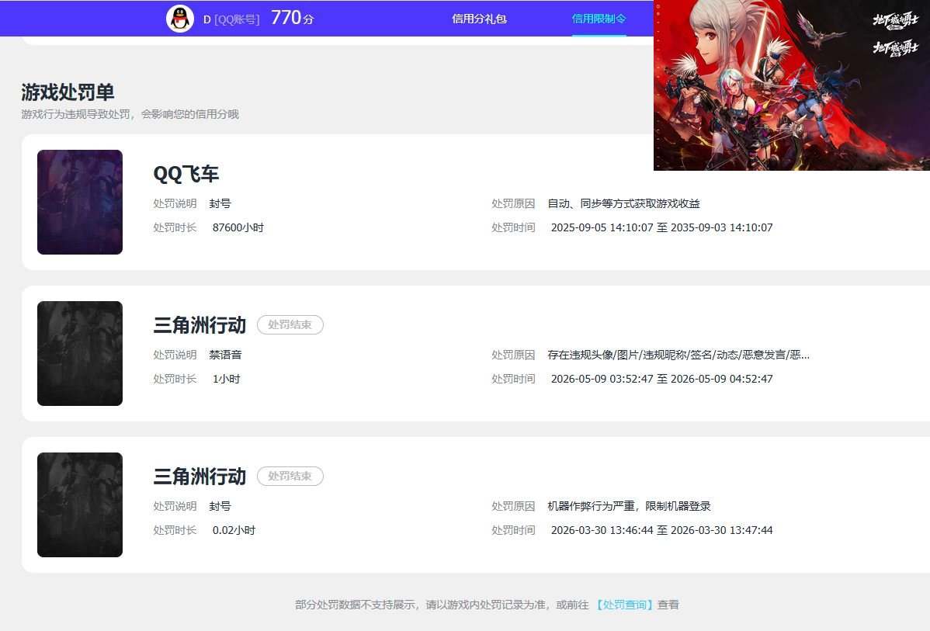Click the 三角洲行动 0.02小时 card thumbnail
Screen dimensions: 930x631
point(80,504)
